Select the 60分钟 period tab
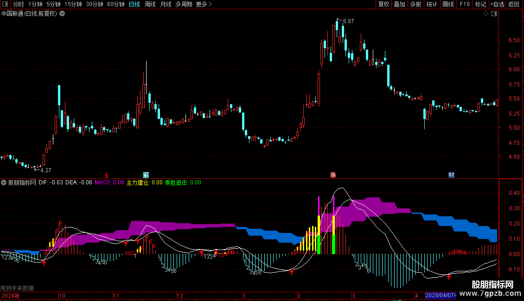524x301 pixels. (116, 4)
